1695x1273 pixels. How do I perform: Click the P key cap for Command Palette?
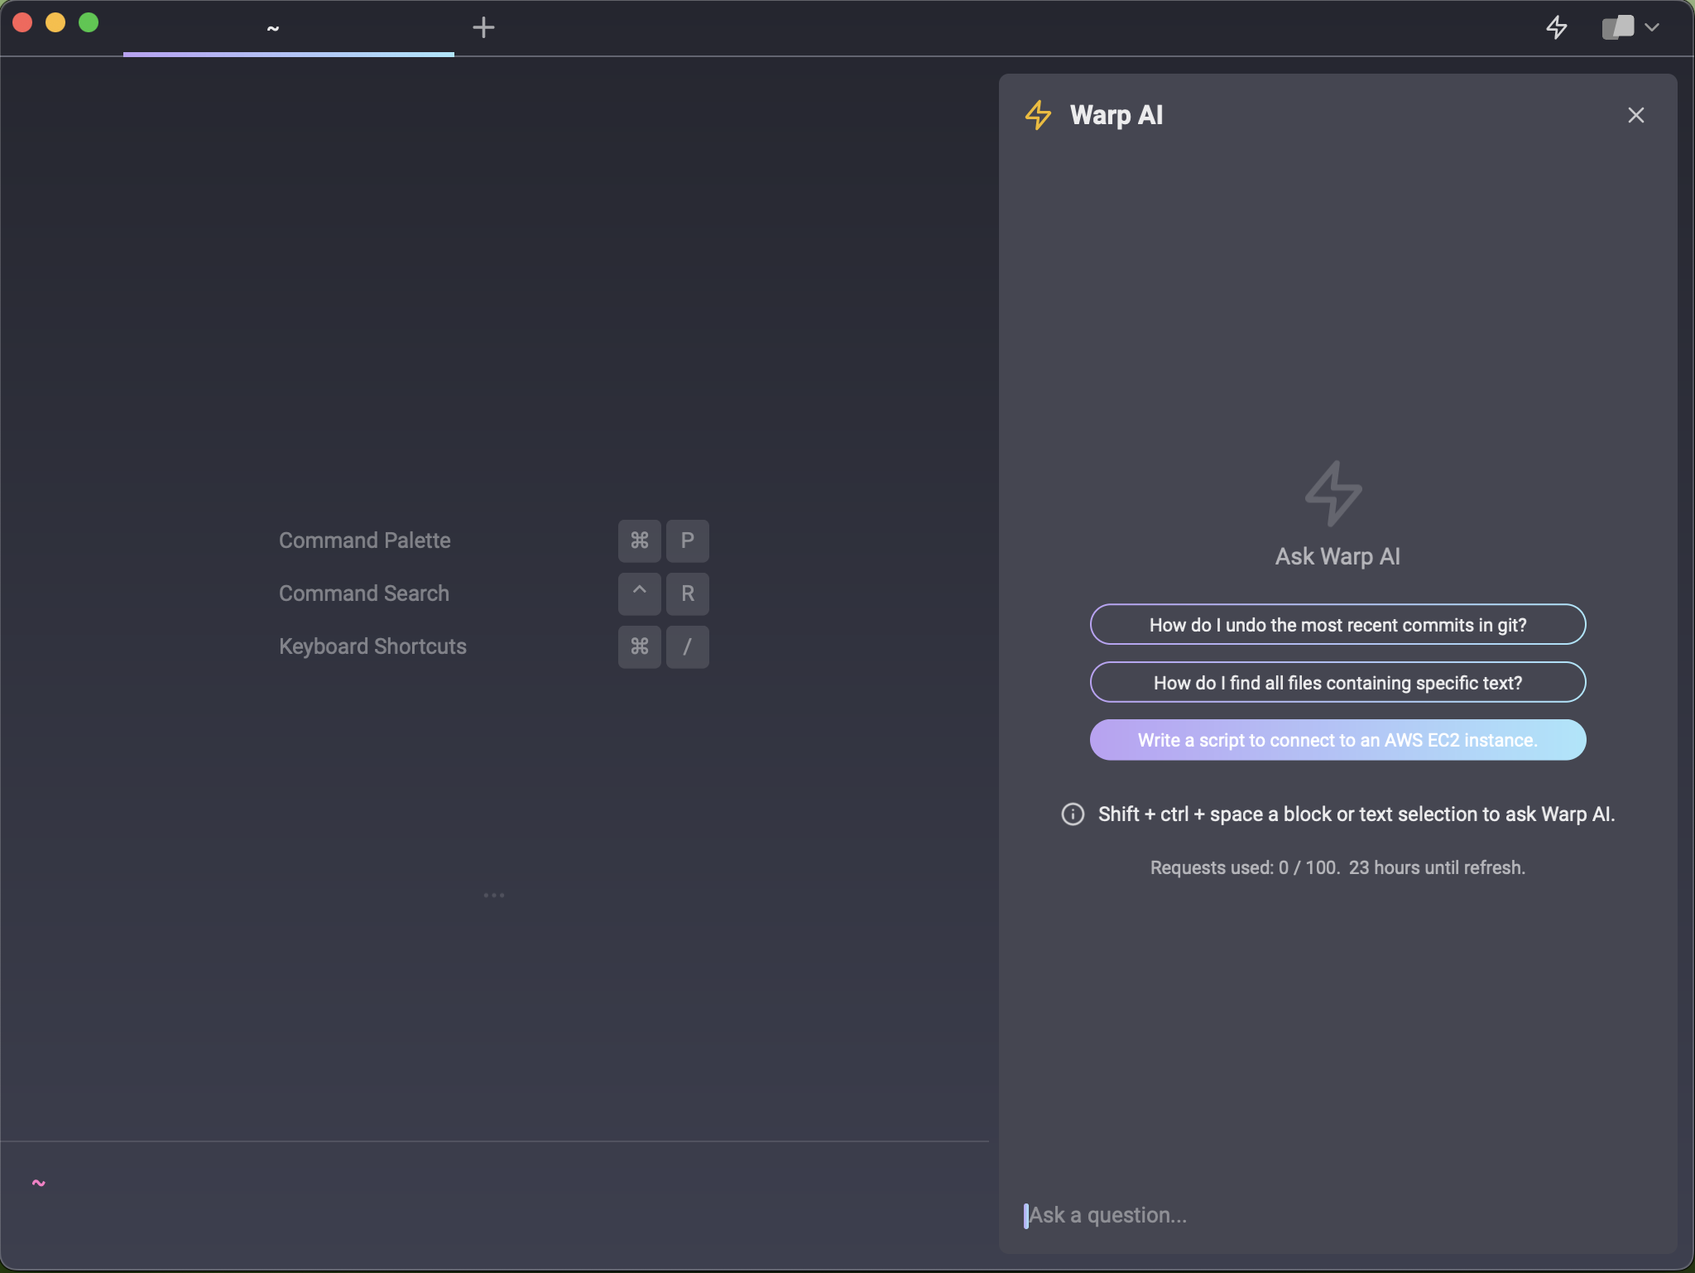coord(688,540)
